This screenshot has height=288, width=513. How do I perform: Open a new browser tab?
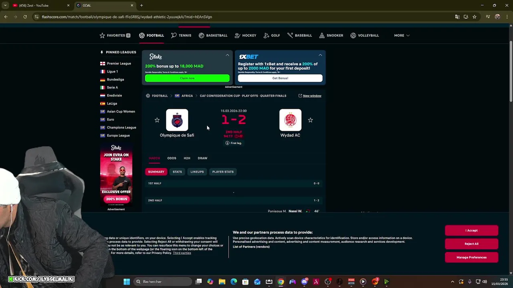pos(141,5)
